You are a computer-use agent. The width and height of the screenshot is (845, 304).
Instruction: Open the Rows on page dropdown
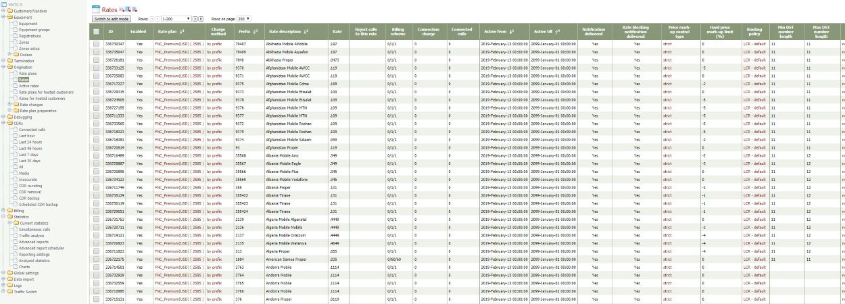pyautogui.click(x=243, y=19)
